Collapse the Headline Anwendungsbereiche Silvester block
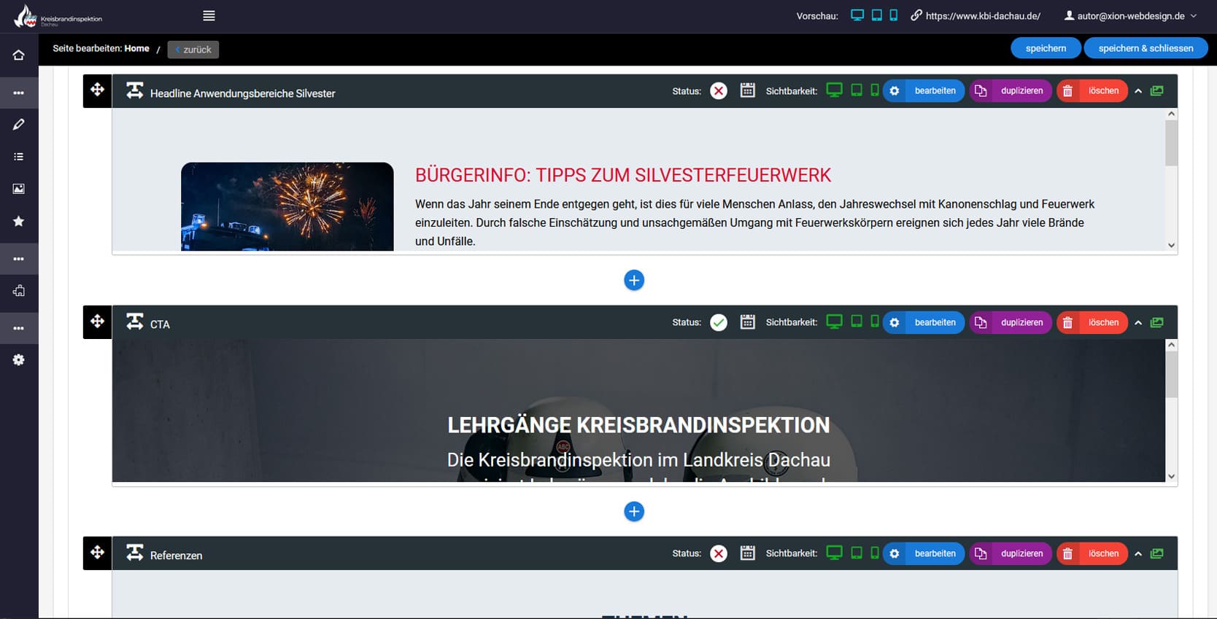Image resolution: width=1217 pixels, height=619 pixels. [x=1138, y=91]
